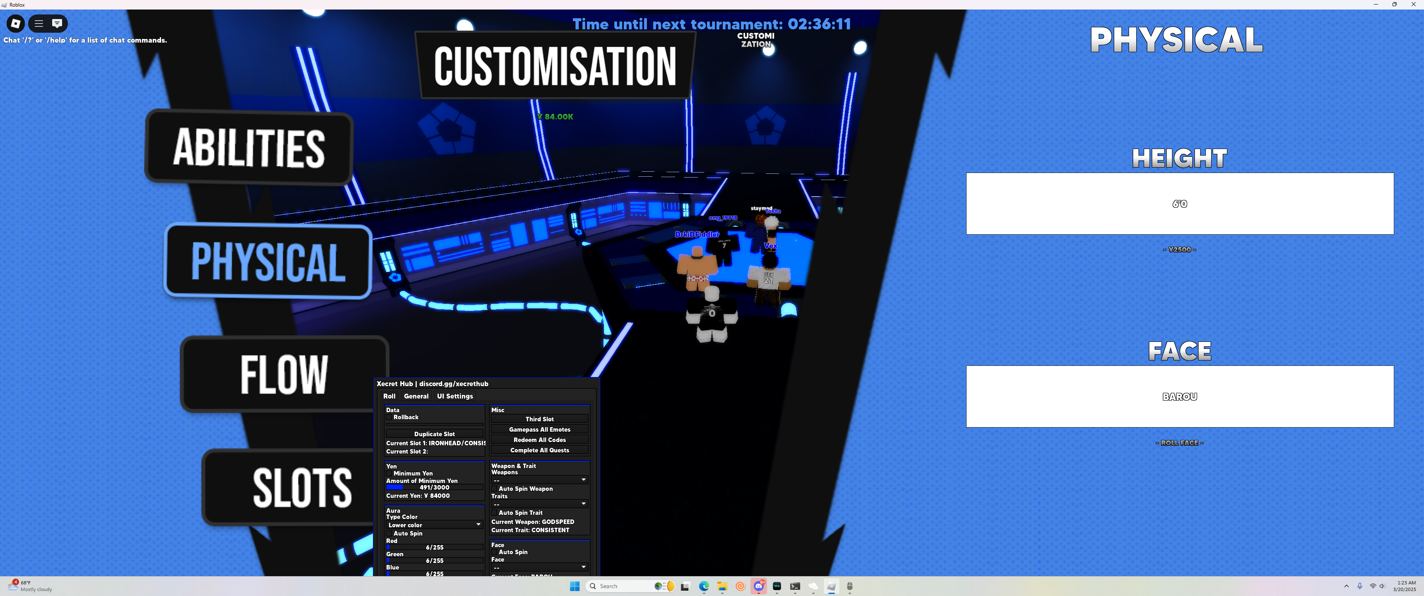Open the Roblox logo menu
This screenshot has width=1424, height=596.
tap(15, 23)
